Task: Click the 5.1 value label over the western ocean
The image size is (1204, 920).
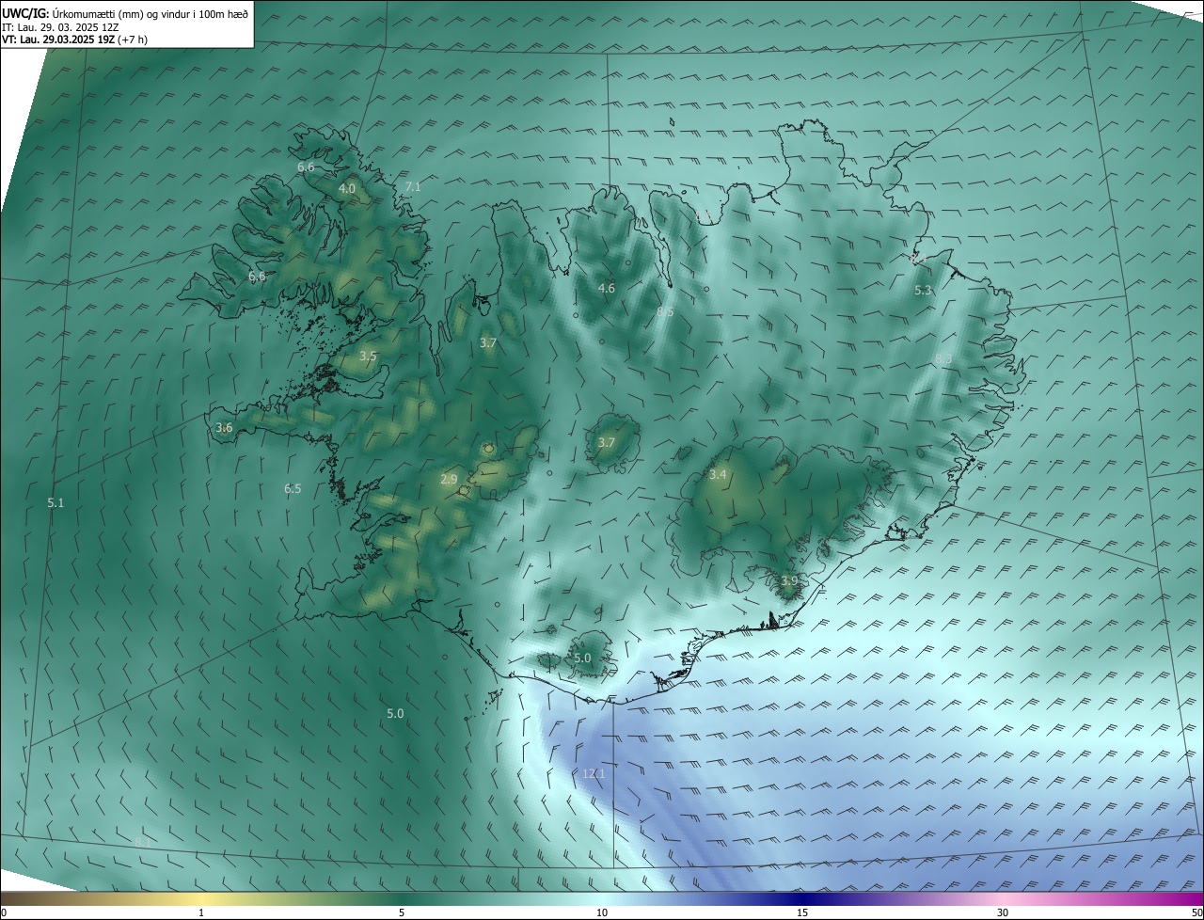Action: click(x=55, y=502)
